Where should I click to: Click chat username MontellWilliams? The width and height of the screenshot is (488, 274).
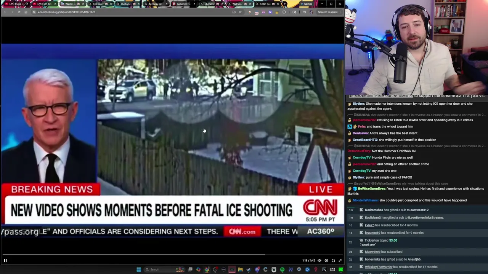tap(365, 200)
